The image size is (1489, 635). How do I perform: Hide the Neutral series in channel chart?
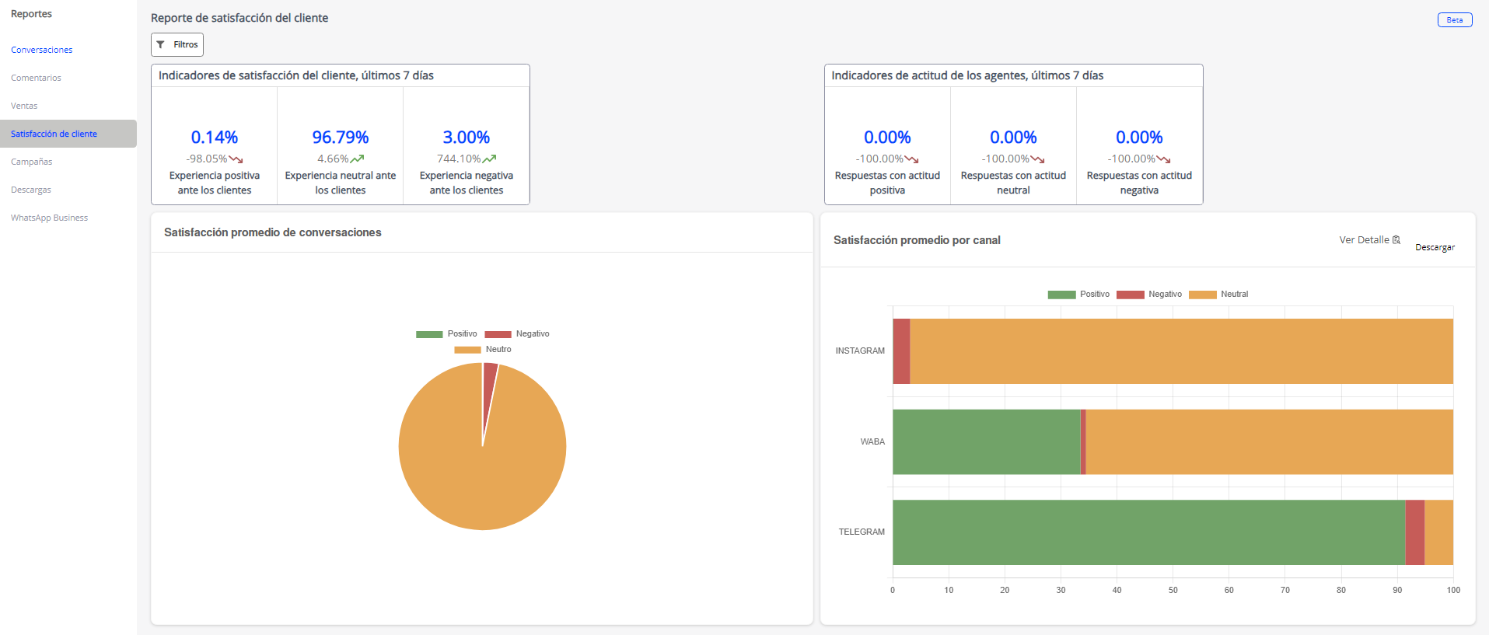point(1218,295)
